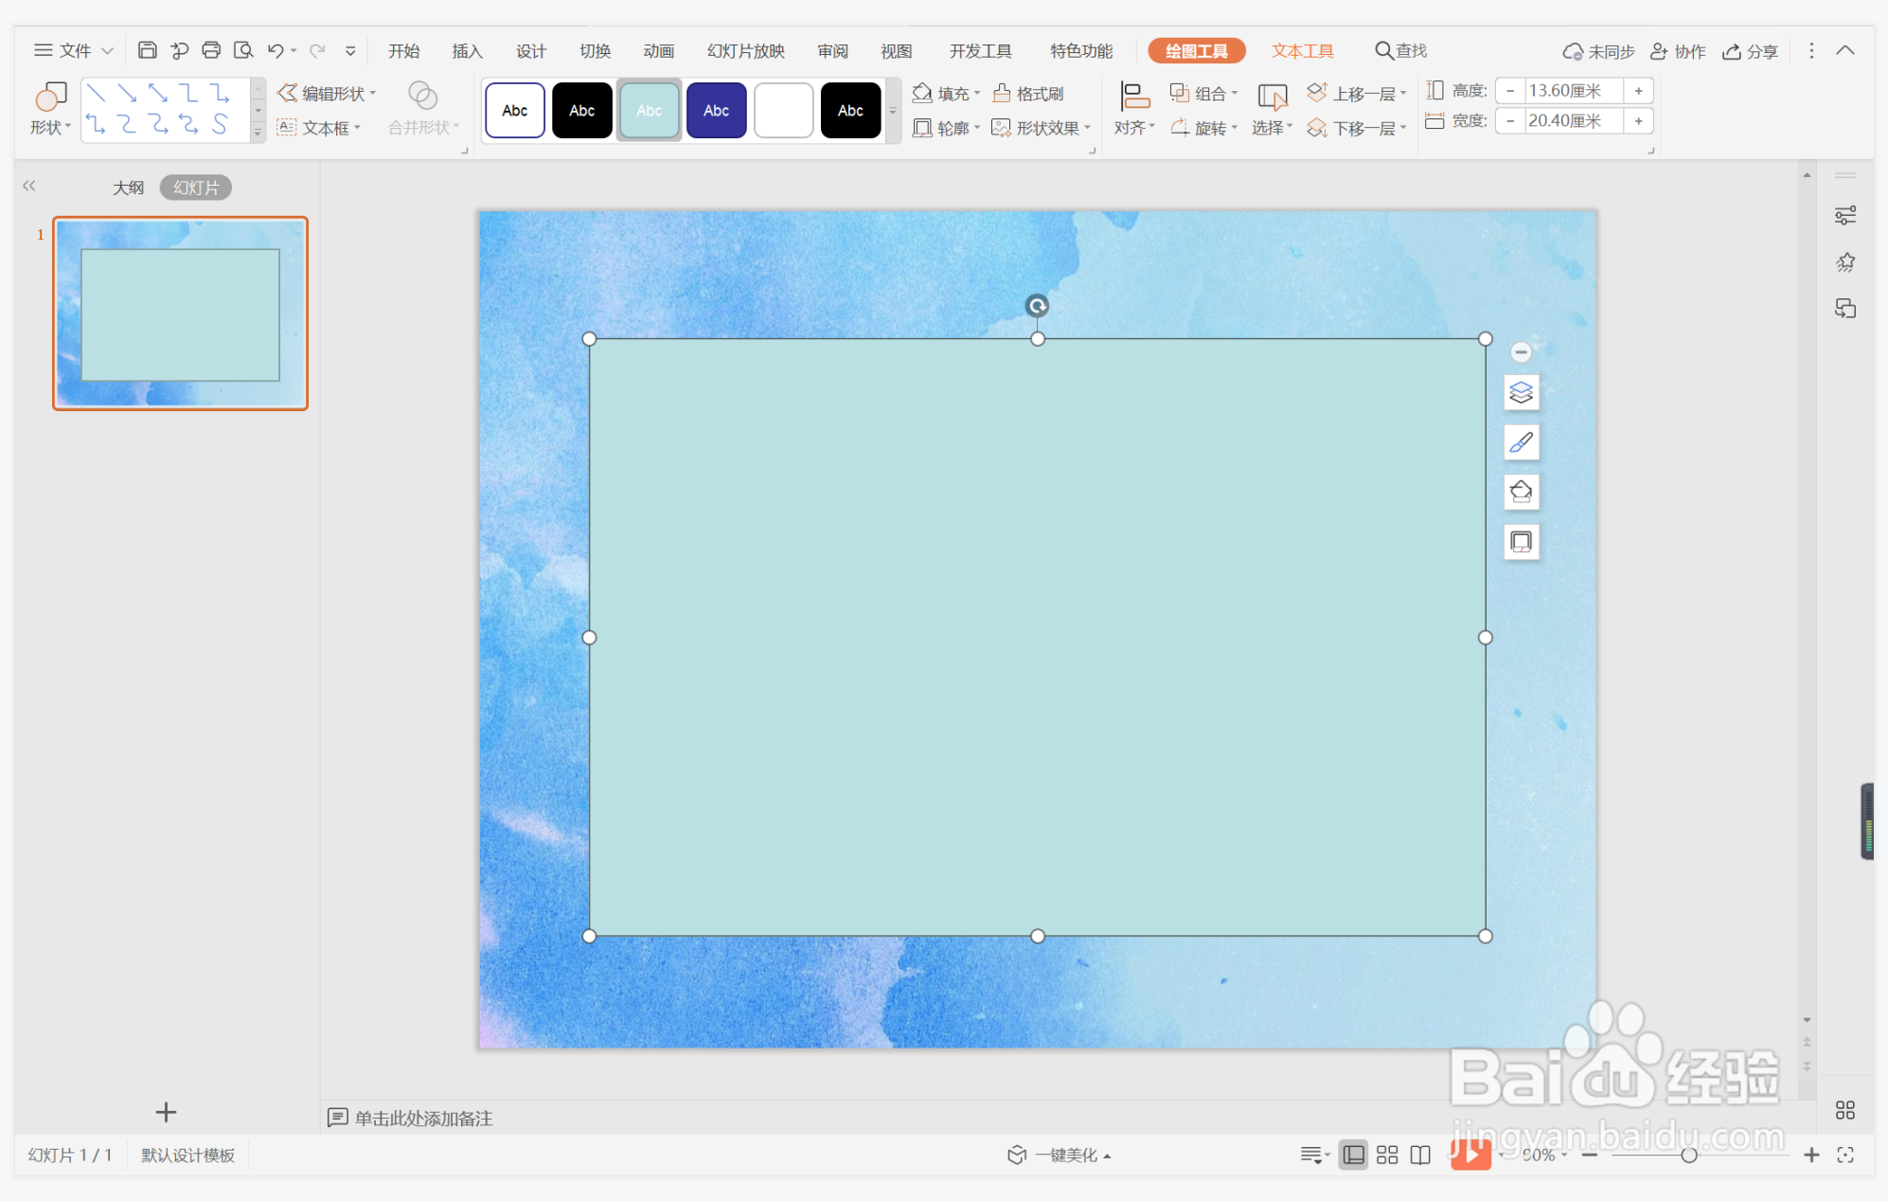The height and width of the screenshot is (1201, 1888).
Task: Click the floating shape fill bucket icon
Action: pyautogui.click(x=1521, y=492)
